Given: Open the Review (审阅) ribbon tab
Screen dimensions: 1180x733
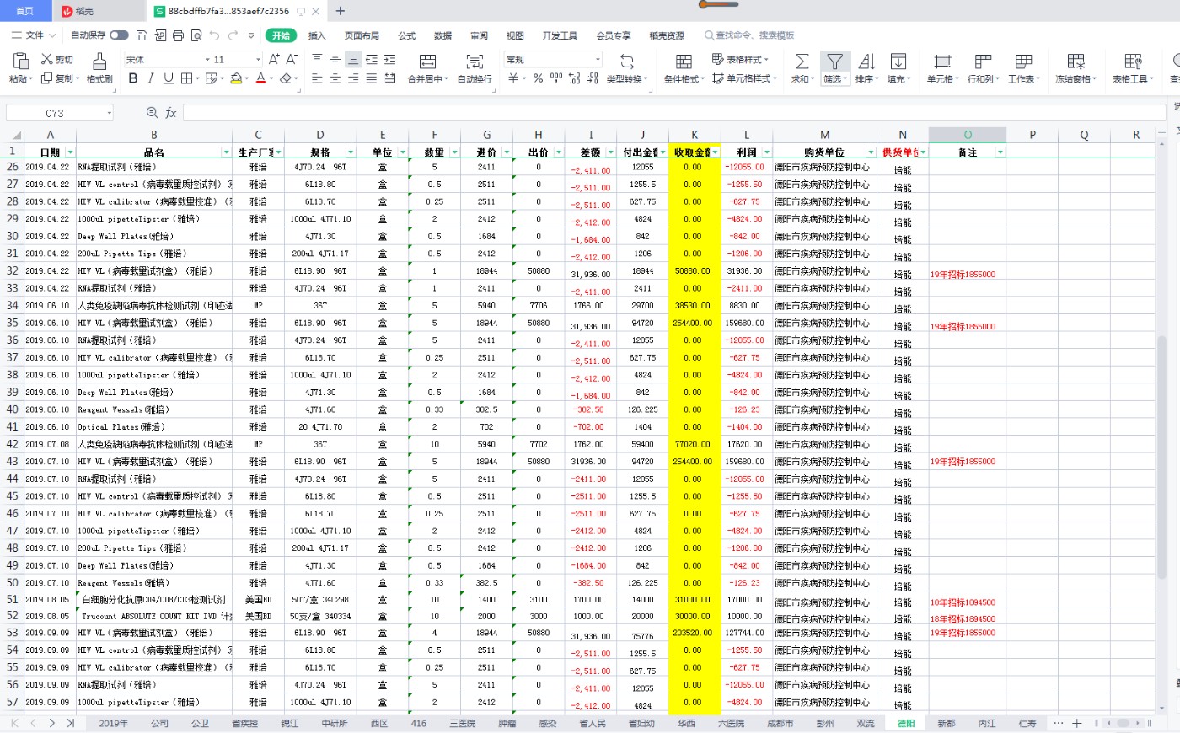Looking at the screenshot, I should click(x=479, y=35).
